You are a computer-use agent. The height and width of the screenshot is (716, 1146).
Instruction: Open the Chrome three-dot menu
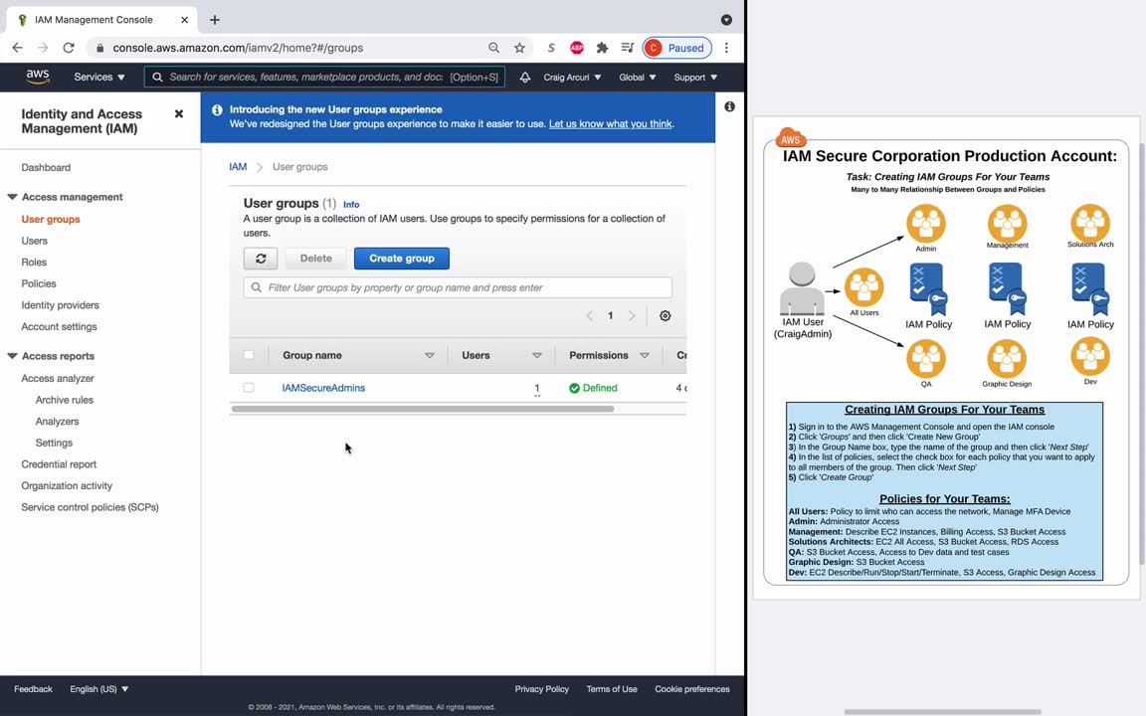click(726, 48)
